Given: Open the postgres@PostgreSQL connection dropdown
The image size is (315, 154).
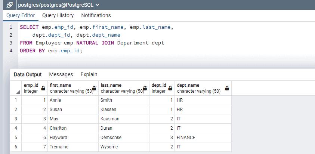Looking at the screenshot, I should [98, 5].
